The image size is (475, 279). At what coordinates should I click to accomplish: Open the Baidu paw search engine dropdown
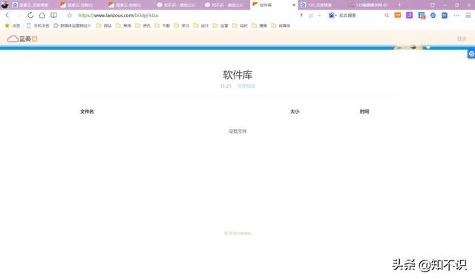click(332, 15)
